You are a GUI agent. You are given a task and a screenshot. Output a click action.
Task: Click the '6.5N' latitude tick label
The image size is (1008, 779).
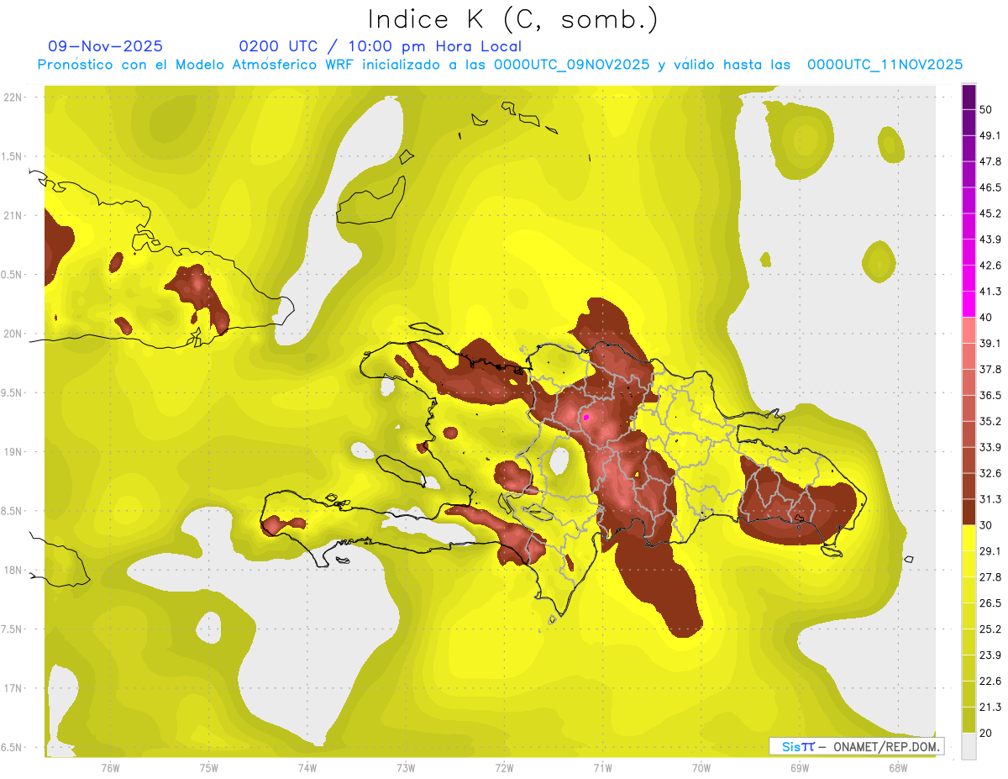(x=13, y=747)
